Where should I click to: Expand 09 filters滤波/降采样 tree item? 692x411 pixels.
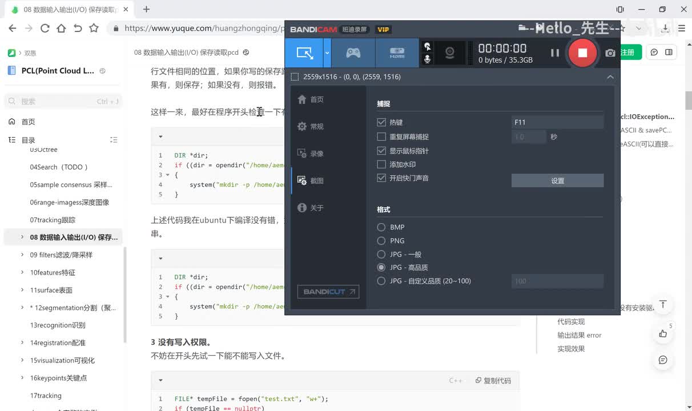[22, 255]
